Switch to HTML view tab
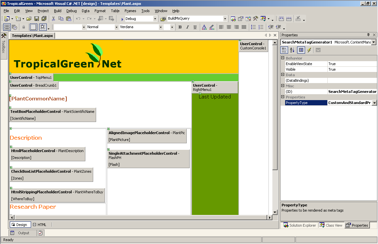This screenshot has height=244, width=378. (40, 225)
